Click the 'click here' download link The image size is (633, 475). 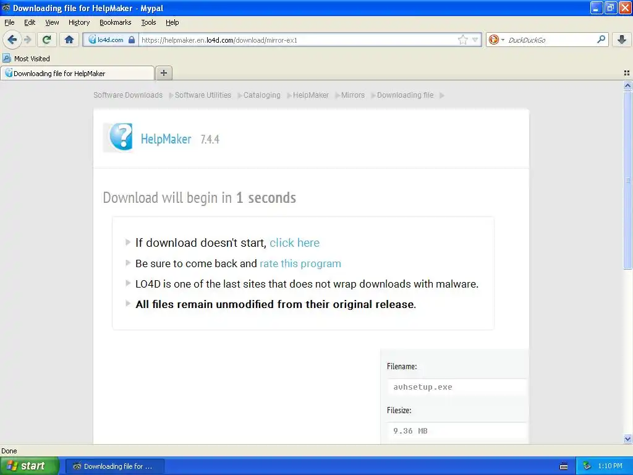coord(294,242)
